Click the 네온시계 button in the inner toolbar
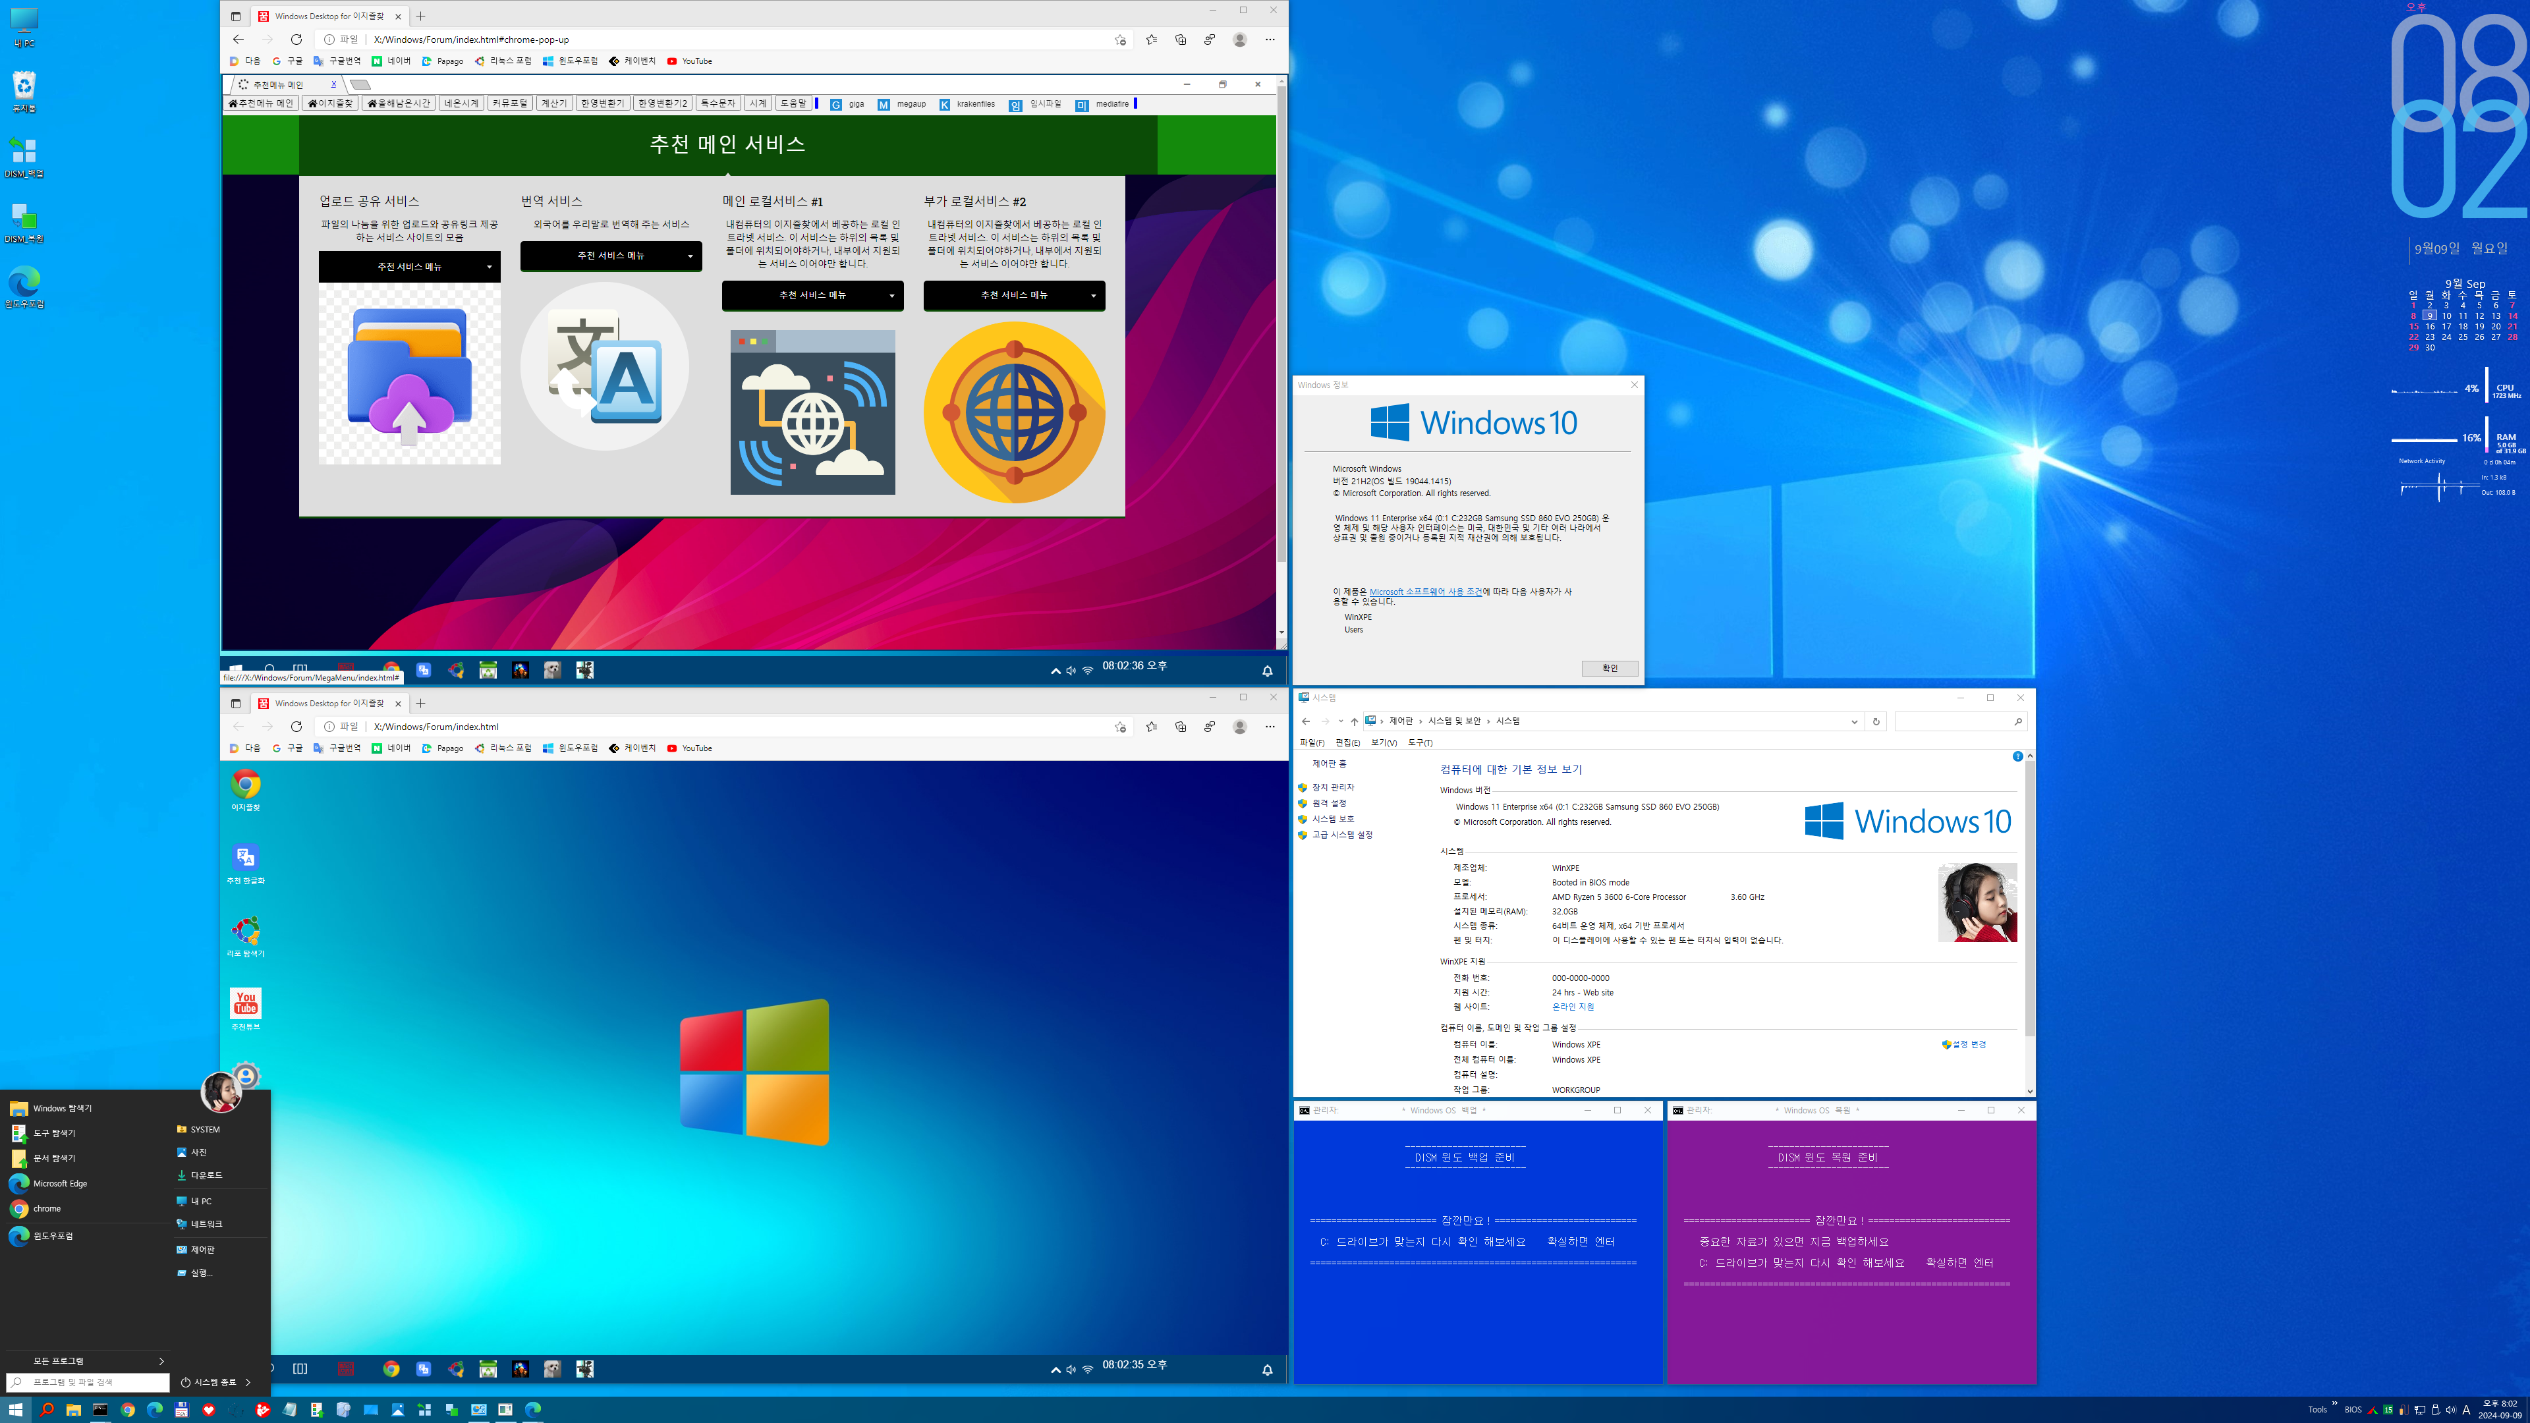Screen dimensions: 2530x1423 click(461, 103)
